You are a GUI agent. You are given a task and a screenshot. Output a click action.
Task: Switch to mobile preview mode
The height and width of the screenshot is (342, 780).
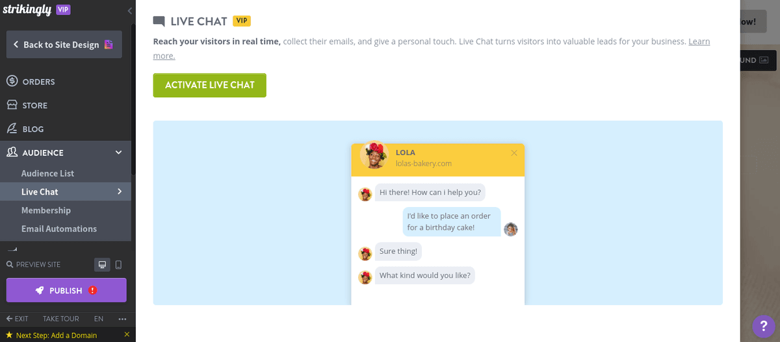pyautogui.click(x=118, y=265)
